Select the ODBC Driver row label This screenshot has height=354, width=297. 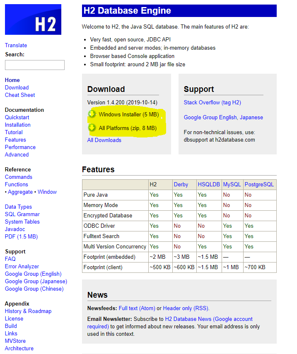[99, 226]
